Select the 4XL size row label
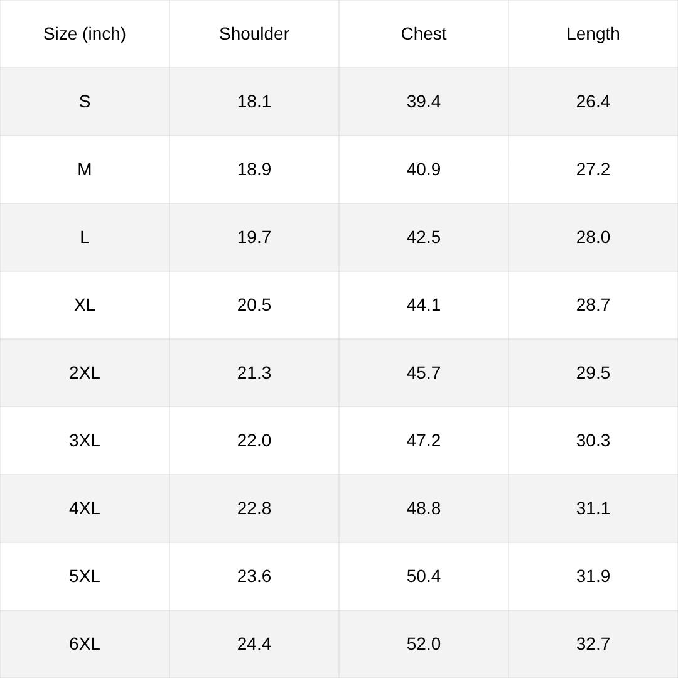Screen dimensions: 678x678 point(85,508)
